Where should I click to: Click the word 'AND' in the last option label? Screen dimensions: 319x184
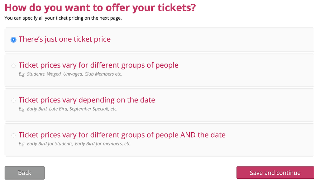188,135
